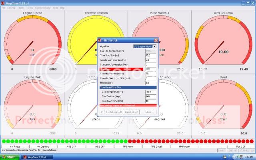Click the MegaTune icon in the title bar
This screenshot has height=160, width=256.
click(3, 3)
